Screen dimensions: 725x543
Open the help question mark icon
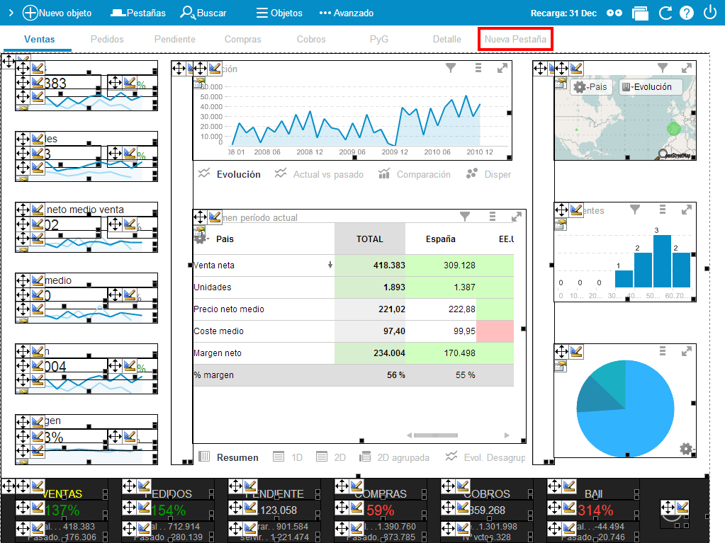coord(686,13)
